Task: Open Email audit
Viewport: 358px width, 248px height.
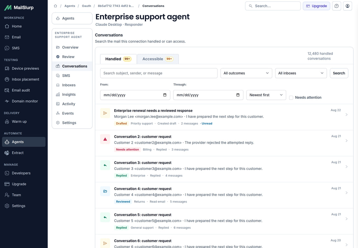Action: (x=24, y=90)
